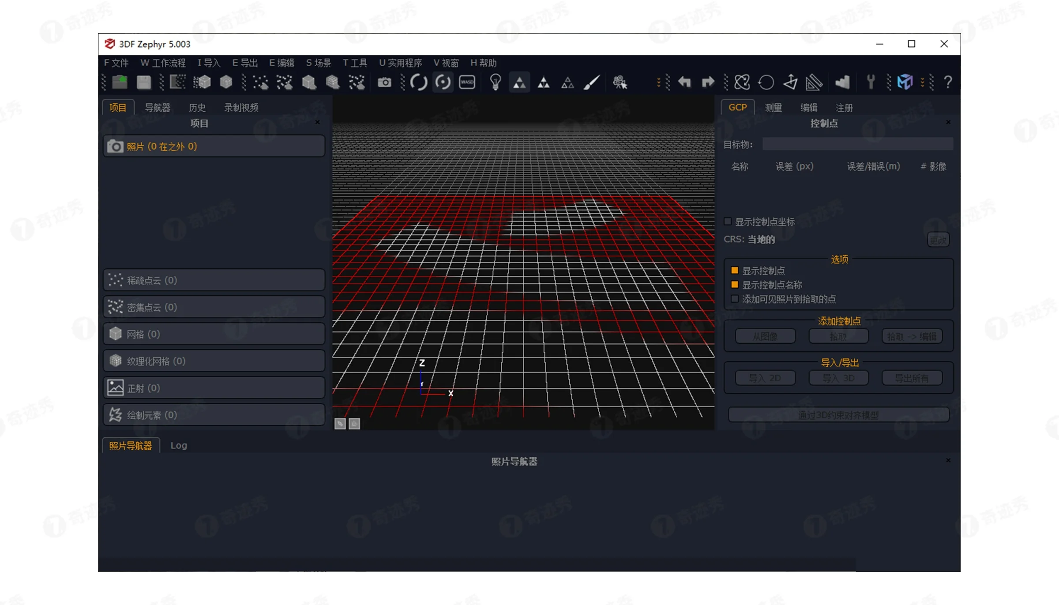This screenshot has height=605, width=1059.
Task: Toggle scene lighting with the lightbulb icon
Action: pyautogui.click(x=495, y=82)
